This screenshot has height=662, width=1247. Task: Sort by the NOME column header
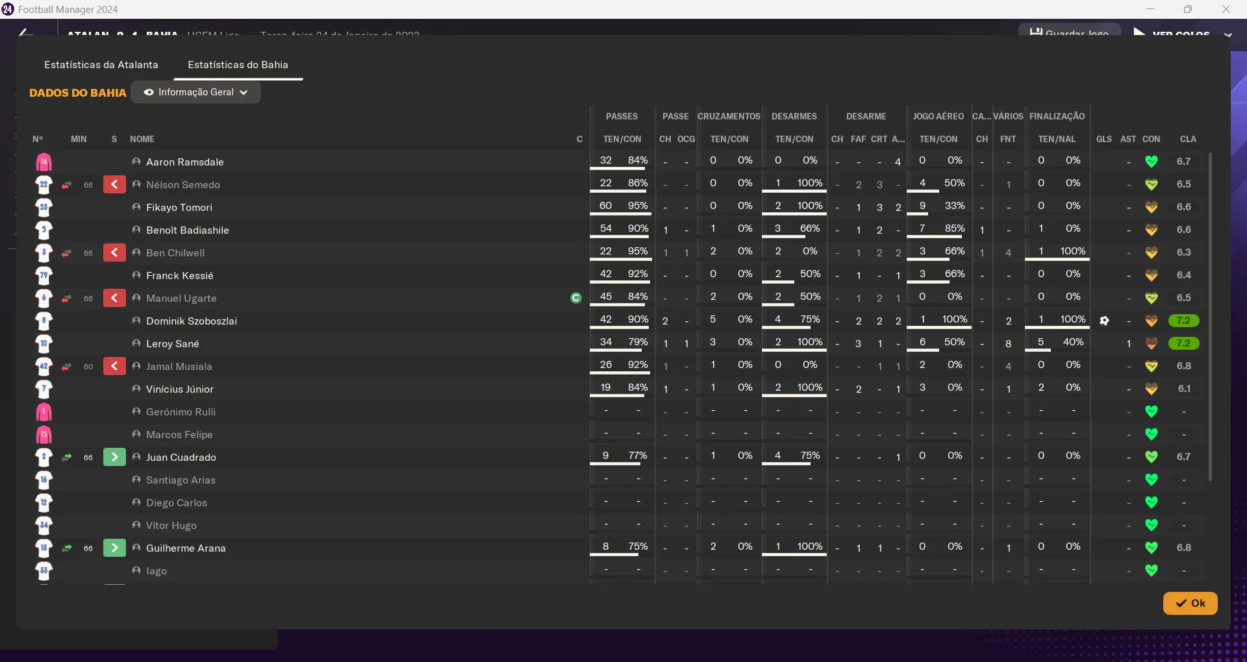point(142,139)
